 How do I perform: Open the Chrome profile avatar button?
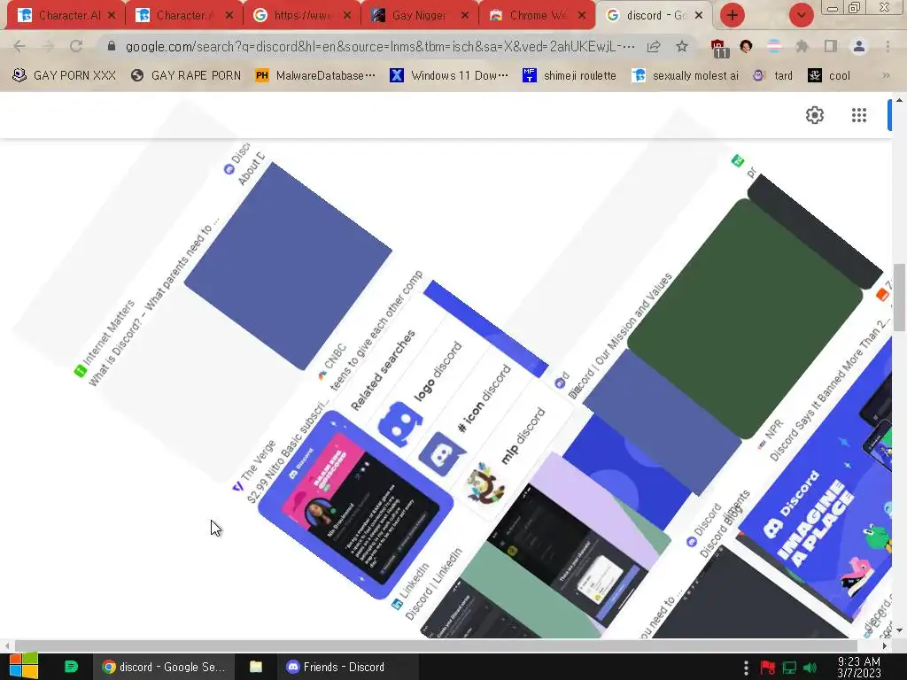[859, 46]
